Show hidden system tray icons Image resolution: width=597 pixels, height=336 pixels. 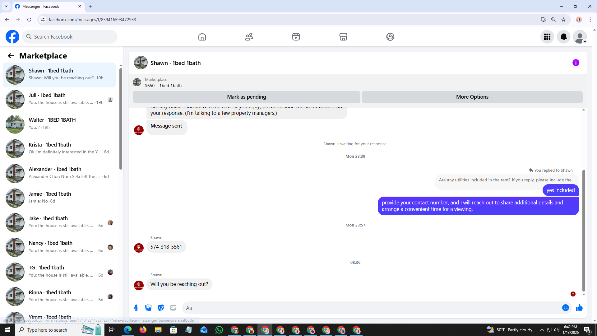(x=542, y=330)
